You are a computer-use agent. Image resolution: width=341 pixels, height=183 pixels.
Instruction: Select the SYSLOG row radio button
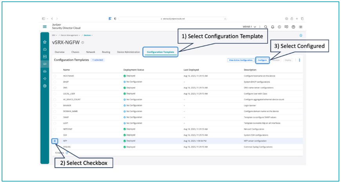coord(55,147)
